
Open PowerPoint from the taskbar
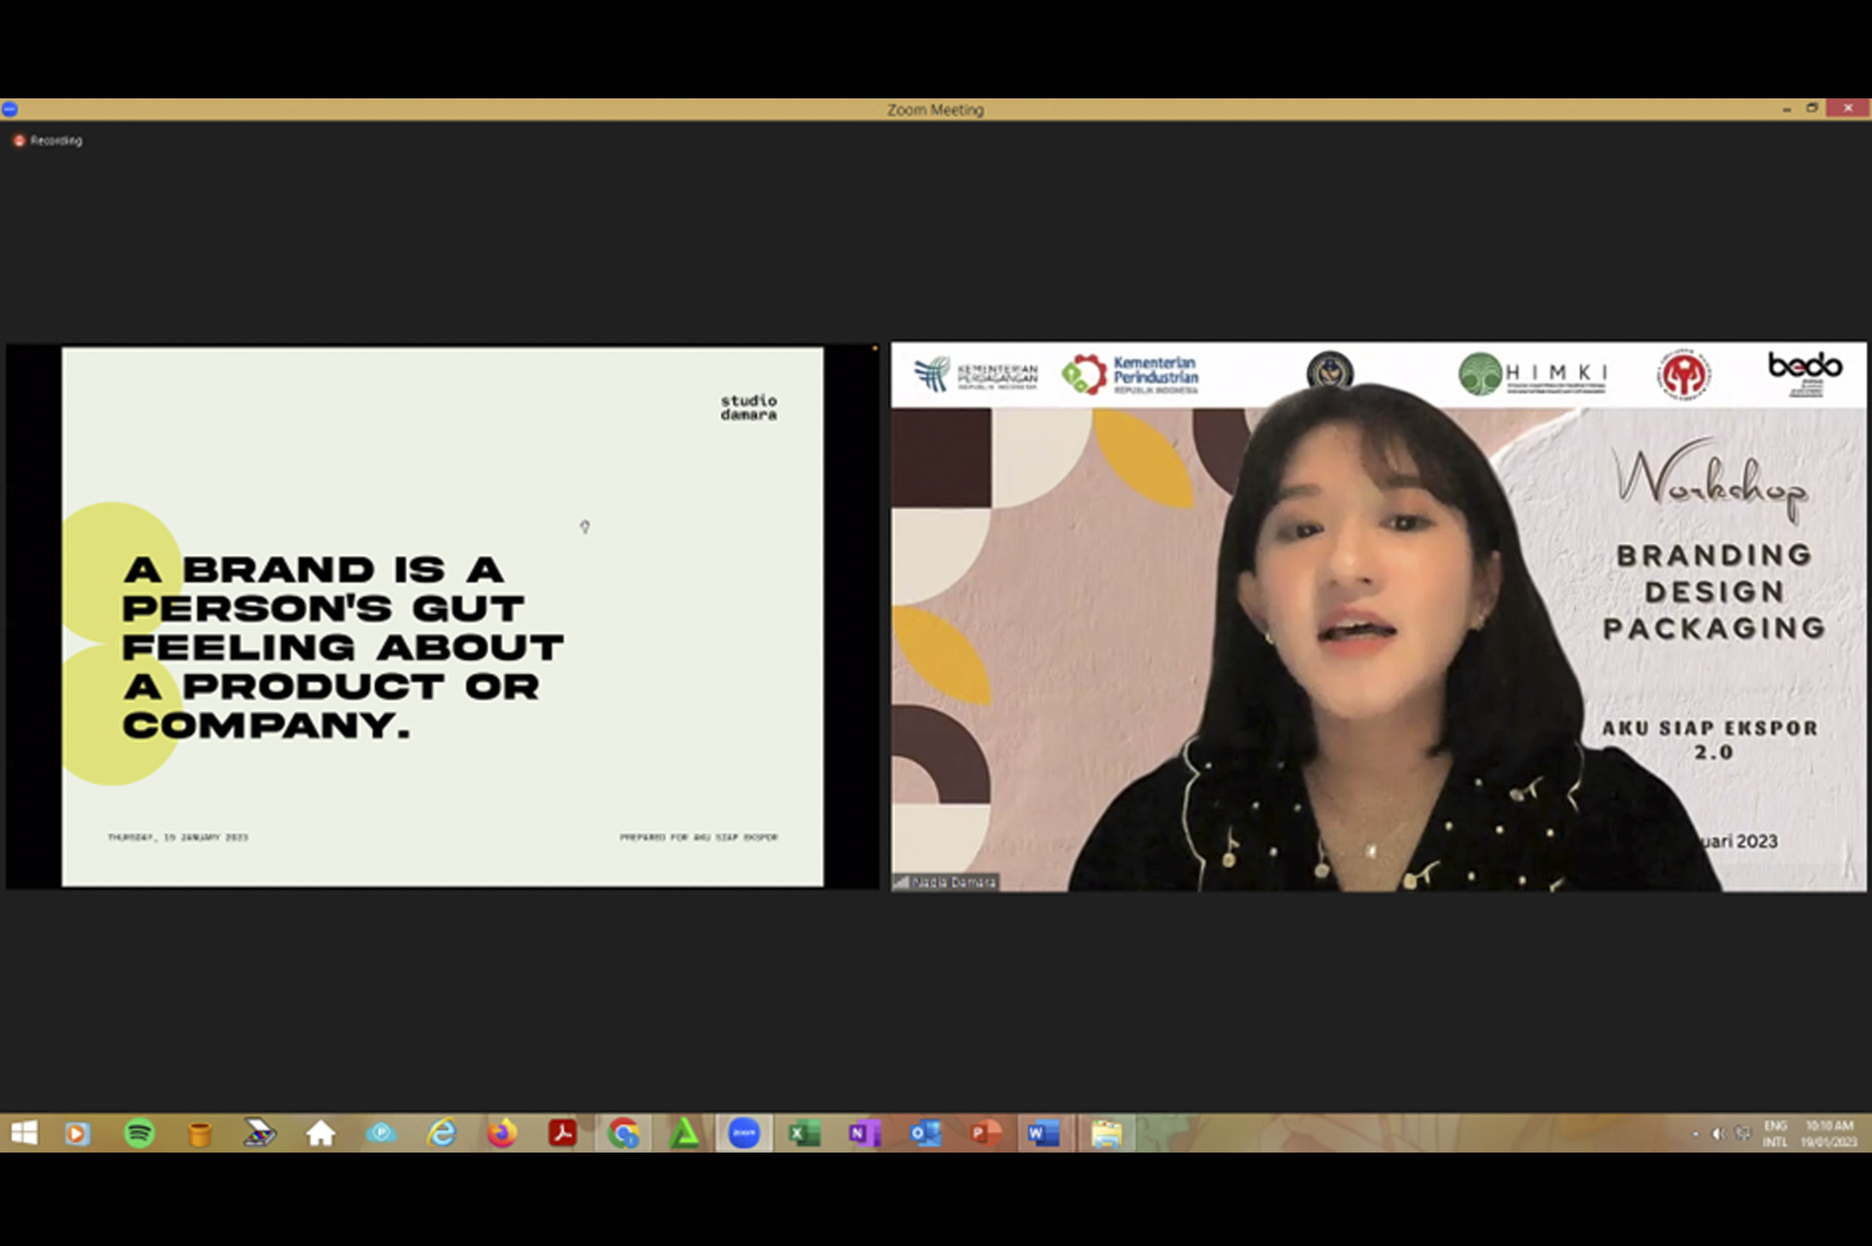point(985,1132)
